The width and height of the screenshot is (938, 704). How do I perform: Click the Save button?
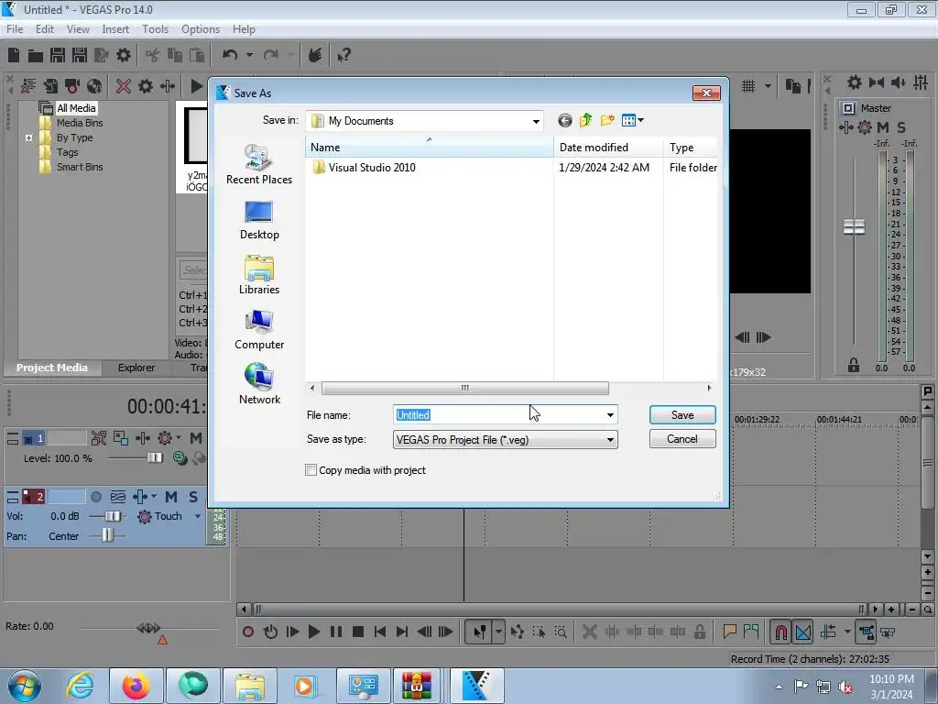pyautogui.click(x=682, y=415)
